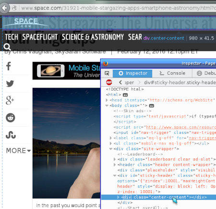Click the Adblock Plus ABP icon
The image size is (216, 209).
[x=109, y=82]
